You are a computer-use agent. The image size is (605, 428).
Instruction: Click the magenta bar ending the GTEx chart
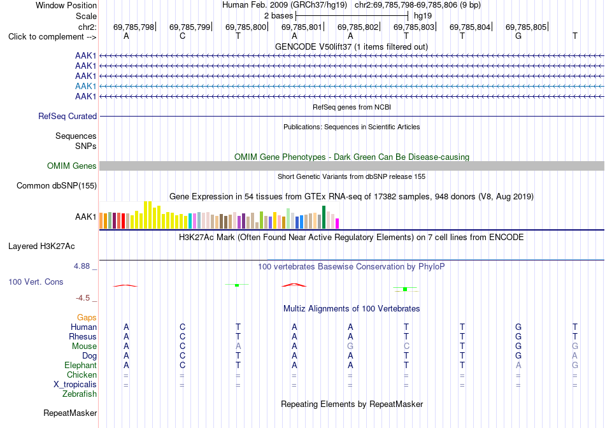point(338,224)
